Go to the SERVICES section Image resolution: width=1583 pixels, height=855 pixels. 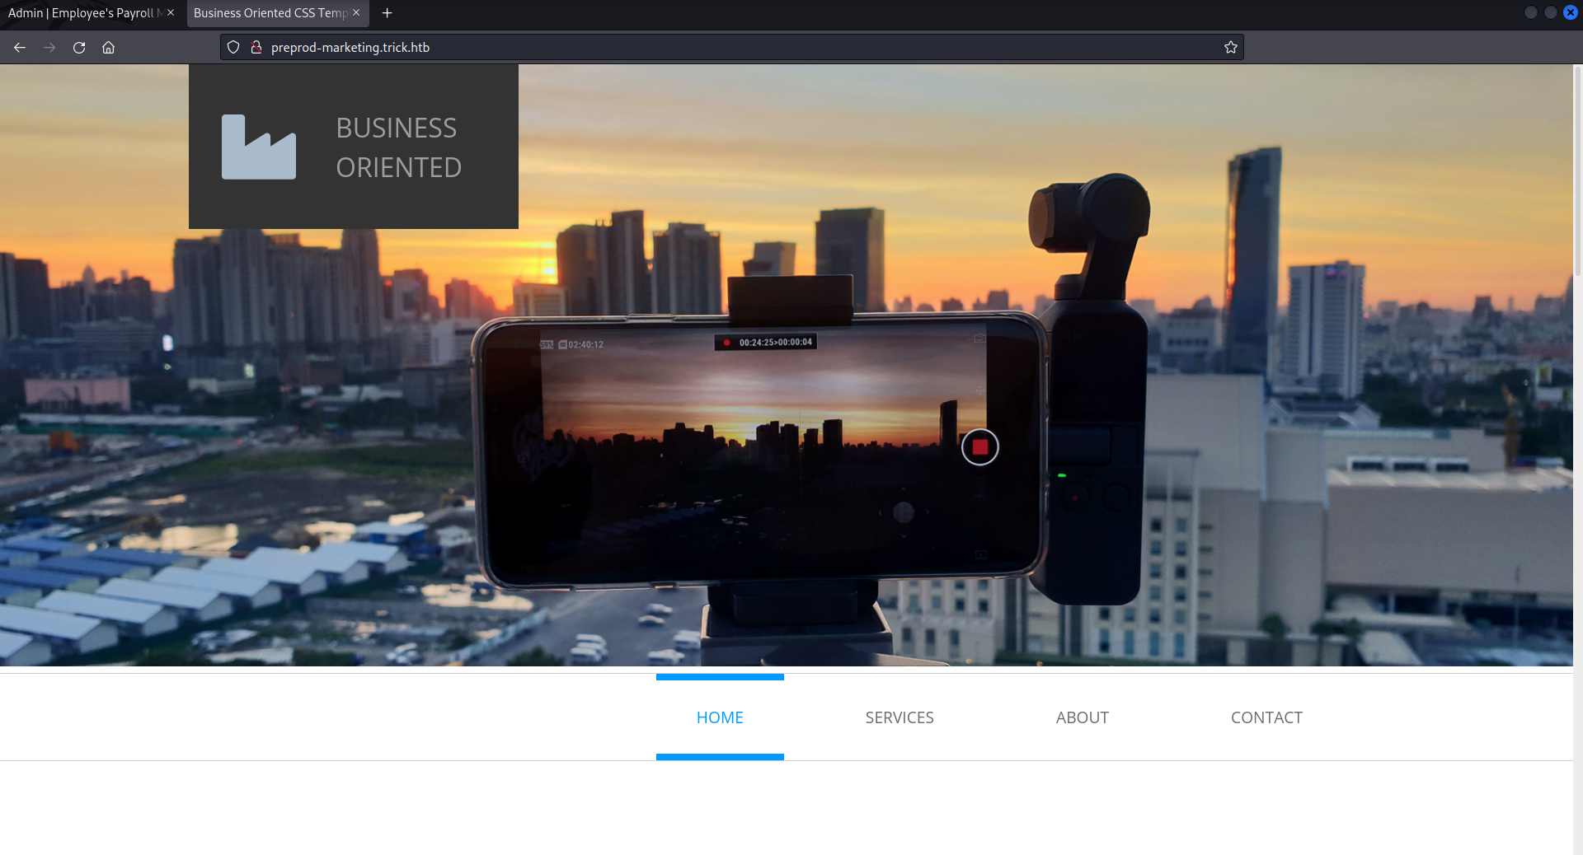pyautogui.click(x=900, y=717)
